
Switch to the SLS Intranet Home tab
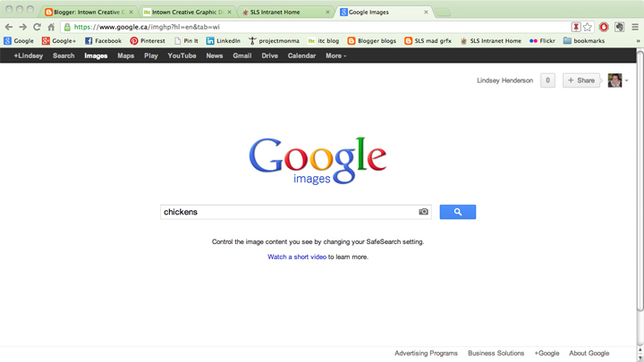click(284, 12)
